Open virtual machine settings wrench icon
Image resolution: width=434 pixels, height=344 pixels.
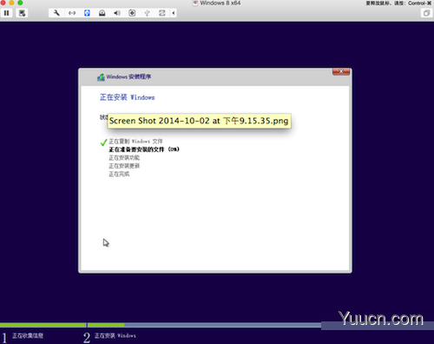(x=56, y=13)
